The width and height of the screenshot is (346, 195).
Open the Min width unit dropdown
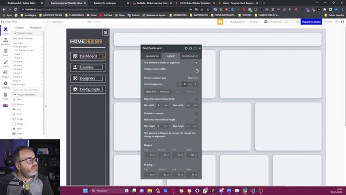(167, 105)
